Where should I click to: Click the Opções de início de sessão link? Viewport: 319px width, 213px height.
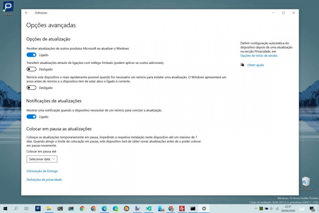(259, 56)
